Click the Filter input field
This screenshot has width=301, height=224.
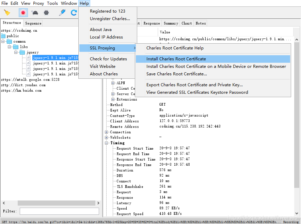59,211
